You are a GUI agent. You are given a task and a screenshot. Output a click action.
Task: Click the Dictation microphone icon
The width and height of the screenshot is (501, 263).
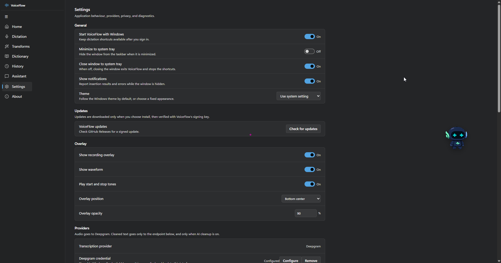(x=7, y=36)
